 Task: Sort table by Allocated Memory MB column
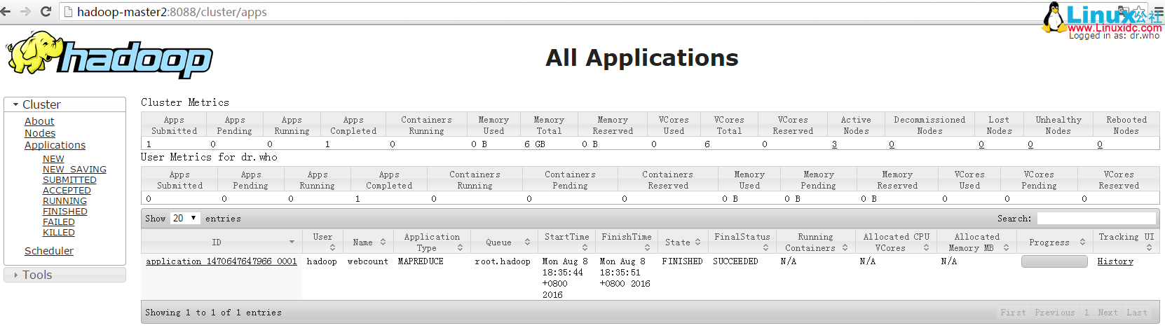[976, 242]
